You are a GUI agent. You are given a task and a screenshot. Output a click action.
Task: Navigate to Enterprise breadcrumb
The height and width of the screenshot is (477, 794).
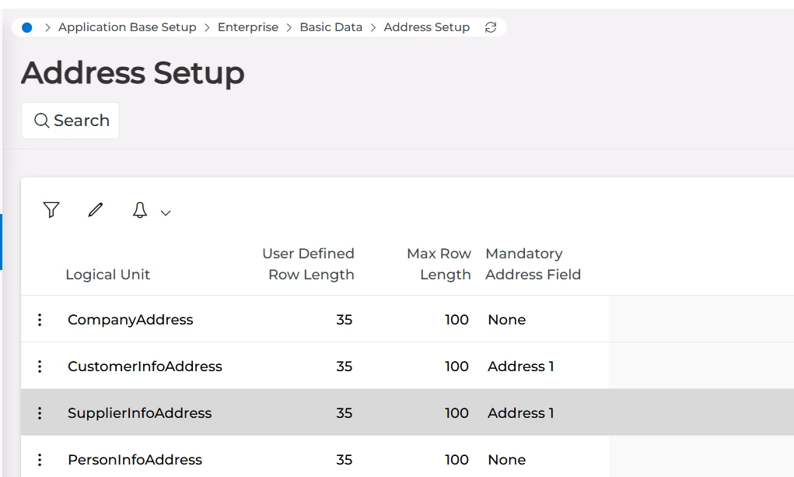coord(248,27)
